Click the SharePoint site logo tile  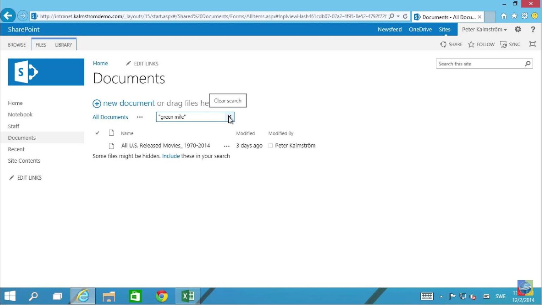pos(46,72)
